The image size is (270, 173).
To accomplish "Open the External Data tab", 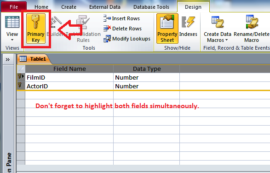I will (105, 7).
